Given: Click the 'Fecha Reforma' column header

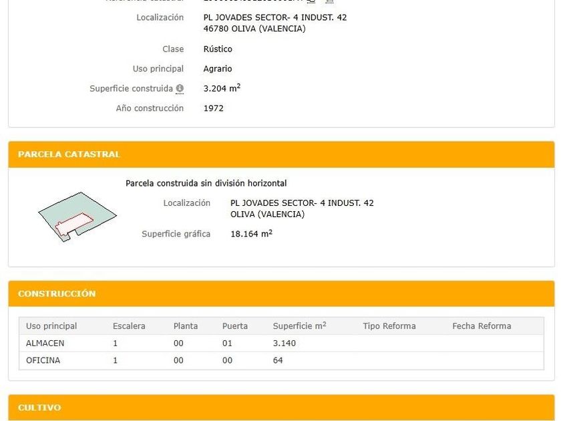Looking at the screenshot, I should (x=482, y=326).
